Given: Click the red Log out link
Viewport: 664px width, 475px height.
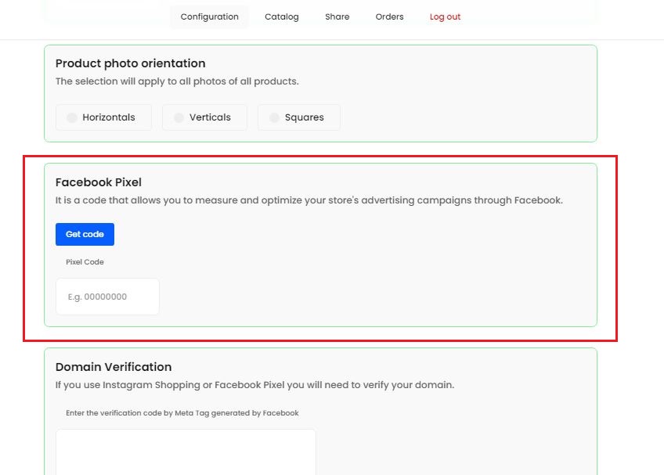Looking at the screenshot, I should (x=445, y=17).
